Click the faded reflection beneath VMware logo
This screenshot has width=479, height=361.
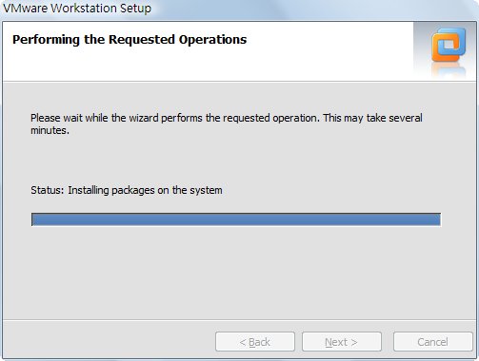(x=449, y=69)
